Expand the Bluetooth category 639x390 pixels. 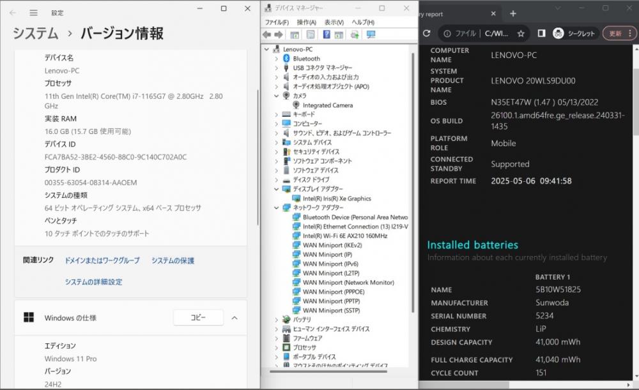coord(277,59)
